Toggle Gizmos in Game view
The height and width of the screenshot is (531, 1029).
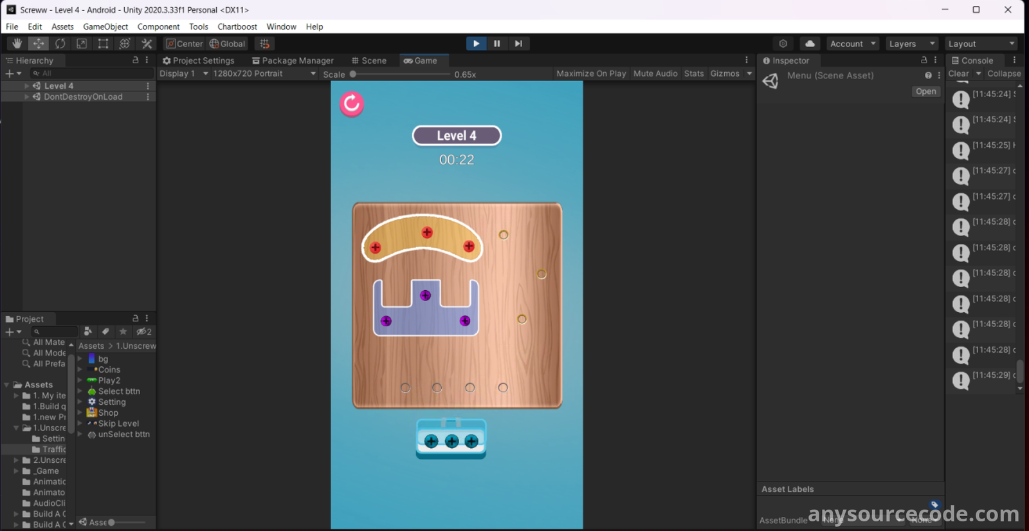[x=725, y=73]
